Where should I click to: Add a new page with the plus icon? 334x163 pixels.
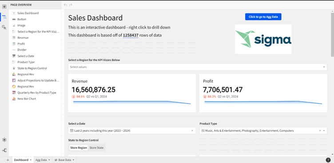click(x=8, y=160)
